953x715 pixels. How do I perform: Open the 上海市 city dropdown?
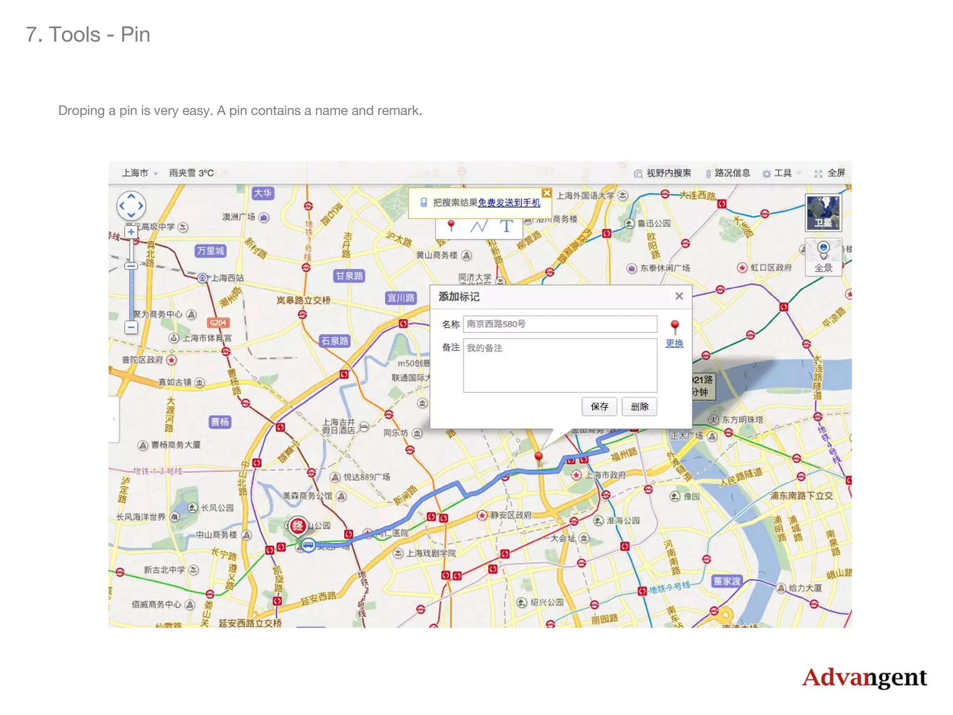[x=140, y=173]
